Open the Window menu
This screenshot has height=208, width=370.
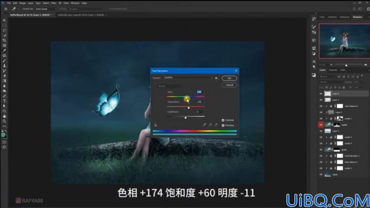[75, 3]
